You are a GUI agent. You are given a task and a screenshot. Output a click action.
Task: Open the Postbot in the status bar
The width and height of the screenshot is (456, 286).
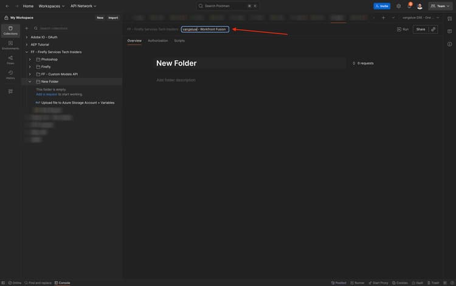(339, 283)
